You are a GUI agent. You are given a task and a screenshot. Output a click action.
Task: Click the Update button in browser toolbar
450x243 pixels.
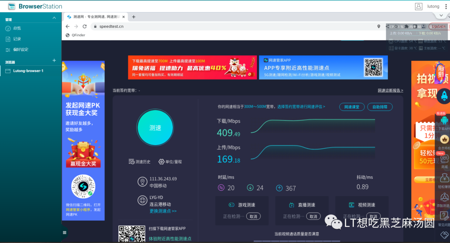click(438, 26)
